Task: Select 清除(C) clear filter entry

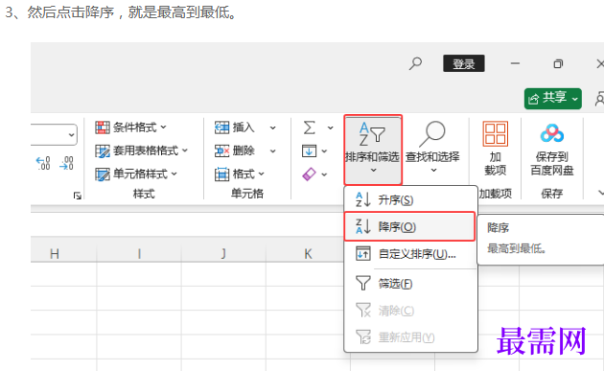Action: 410,311
